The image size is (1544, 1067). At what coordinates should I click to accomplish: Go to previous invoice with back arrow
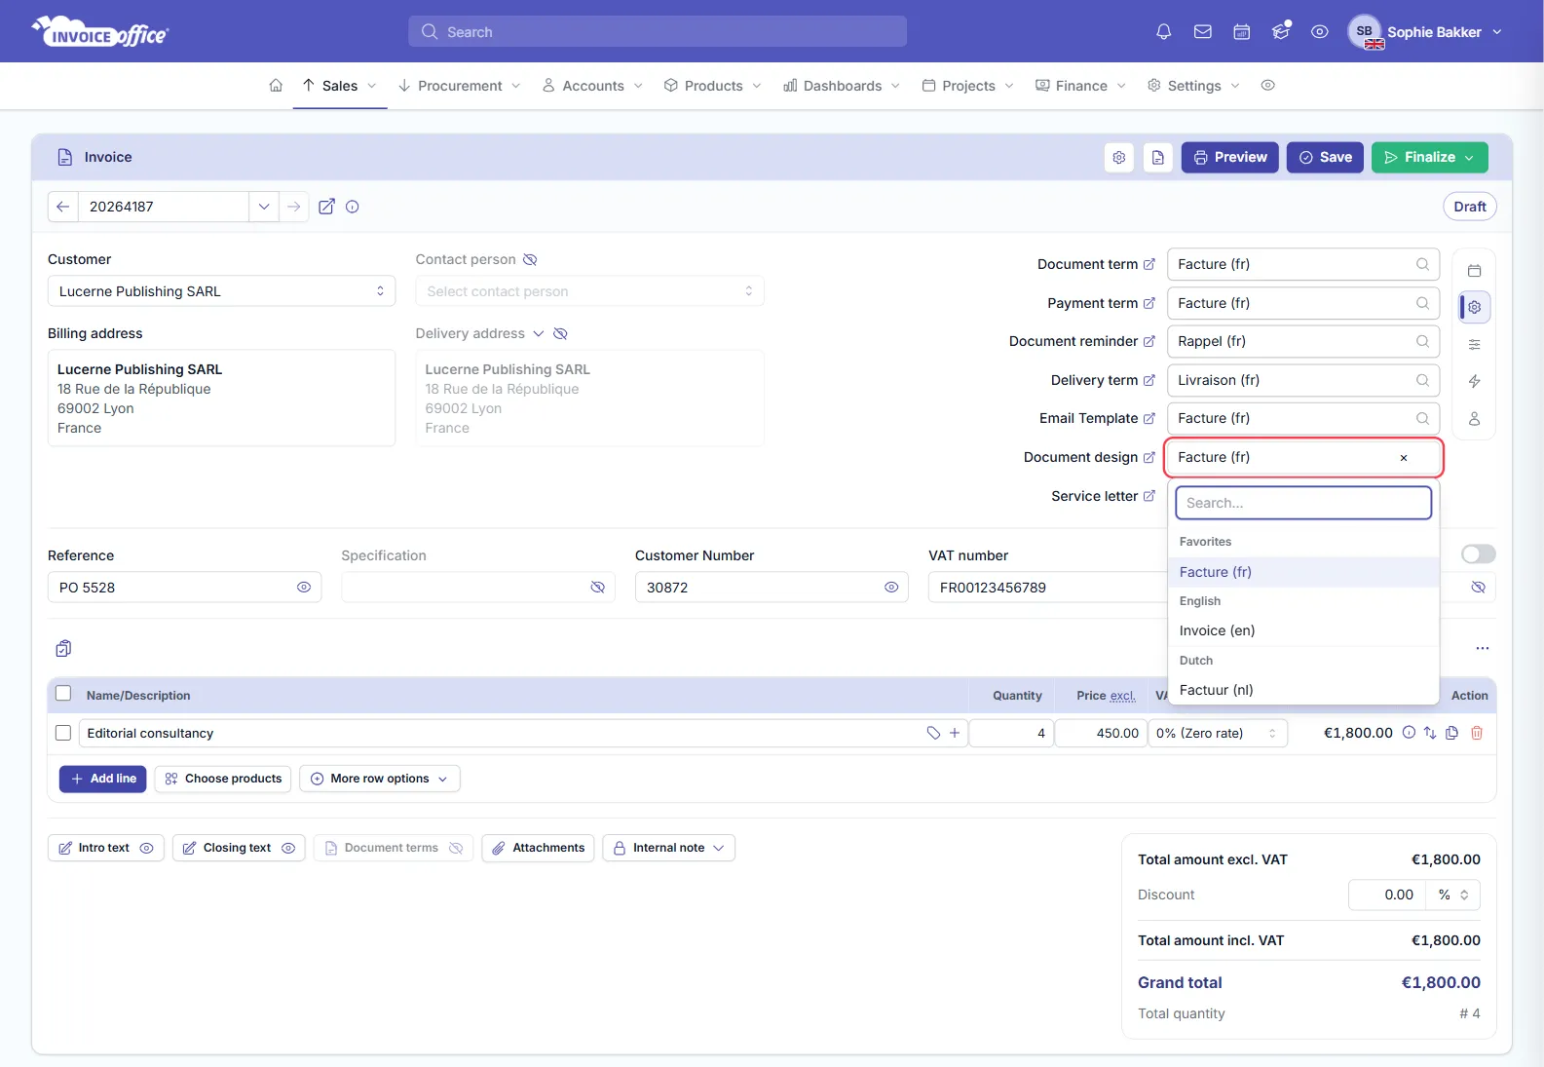62,207
